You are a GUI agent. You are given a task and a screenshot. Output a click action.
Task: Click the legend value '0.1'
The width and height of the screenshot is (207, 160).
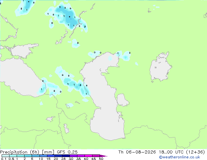click(4, 159)
